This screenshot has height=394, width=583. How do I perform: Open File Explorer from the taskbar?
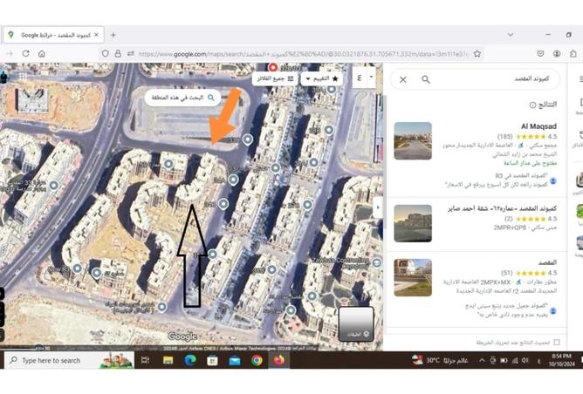click(168, 360)
